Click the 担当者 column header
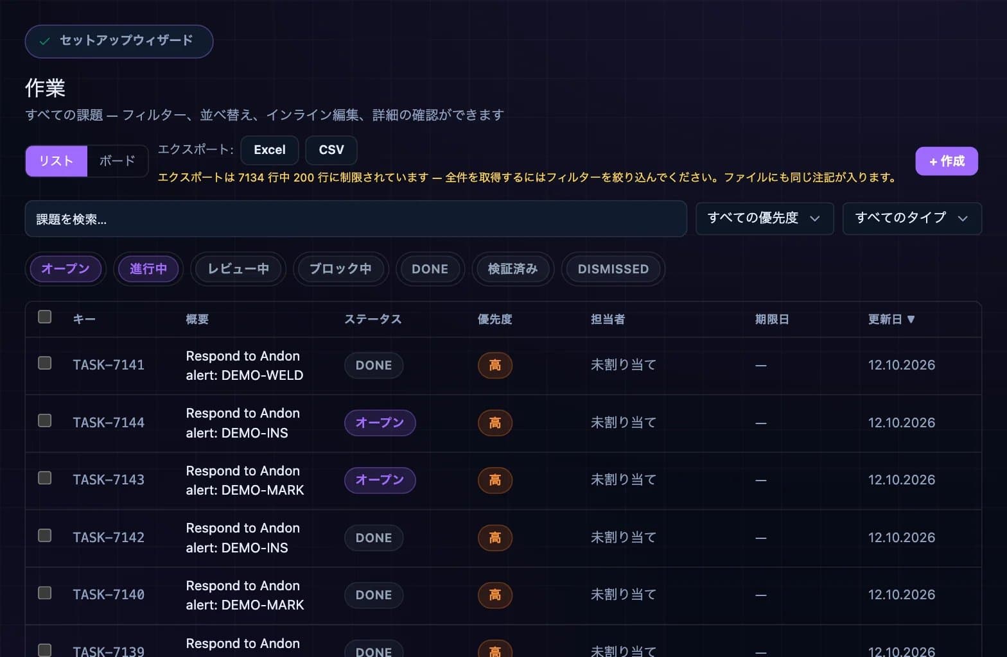Viewport: 1007px width, 657px height. pos(608,320)
